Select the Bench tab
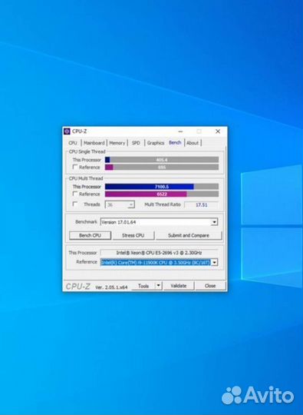The height and width of the screenshot is (415, 303). click(x=175, y=143)
